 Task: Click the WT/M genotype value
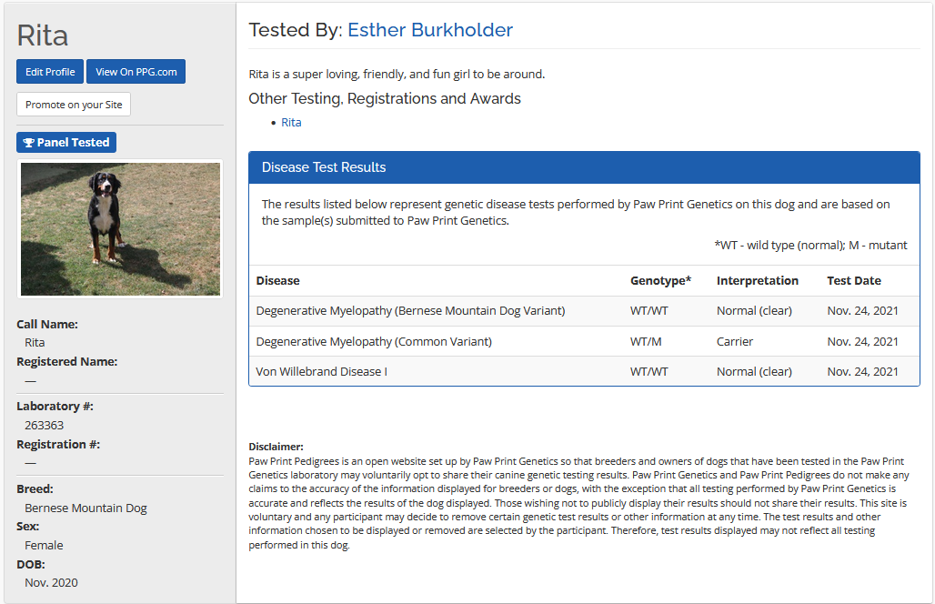click(x=646, y=342)
